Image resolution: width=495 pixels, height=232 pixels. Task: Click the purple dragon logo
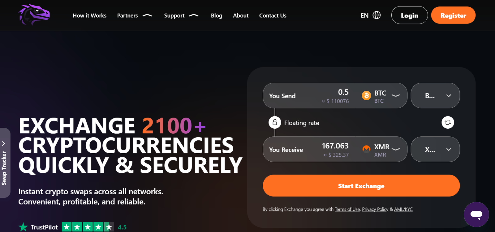34,14
